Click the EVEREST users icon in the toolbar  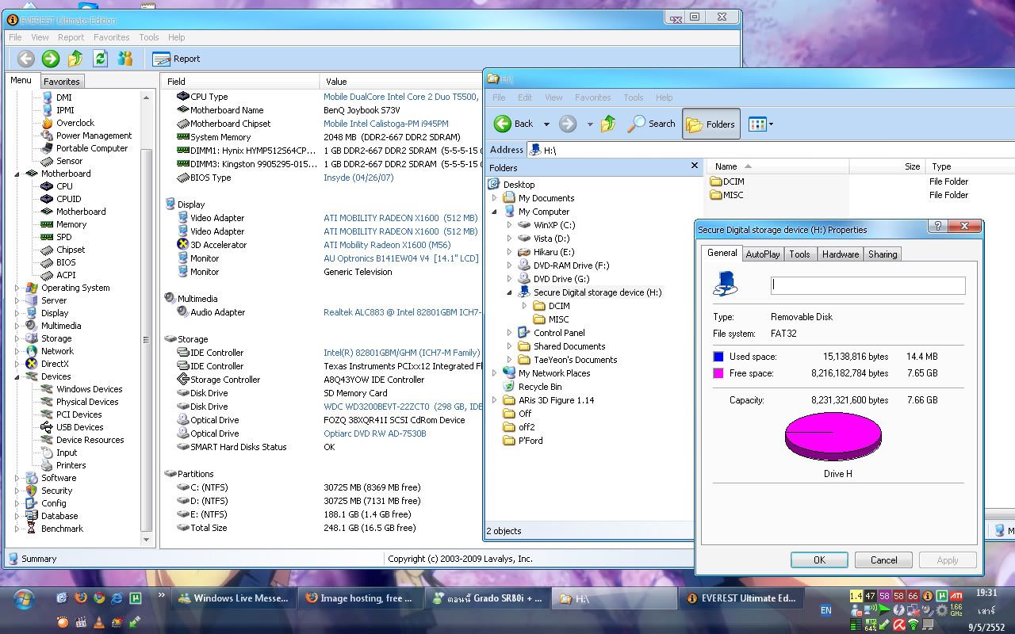coord(125,58)
